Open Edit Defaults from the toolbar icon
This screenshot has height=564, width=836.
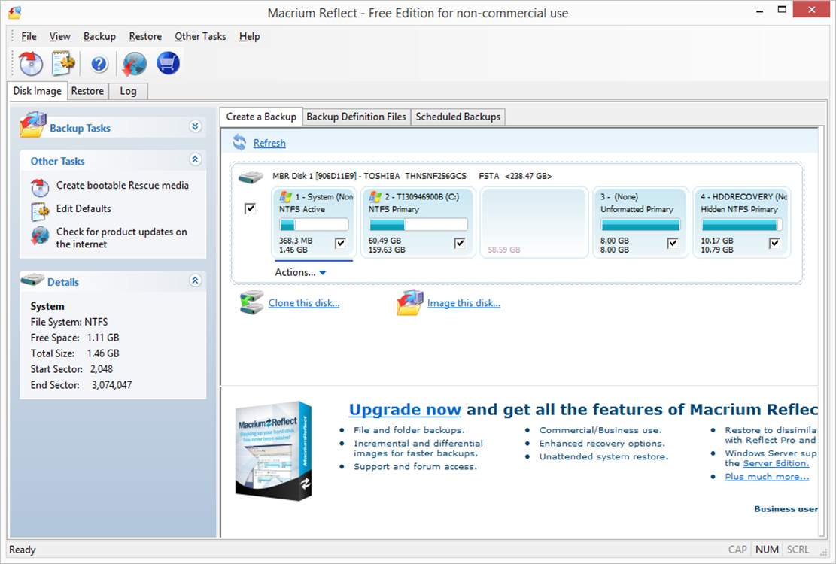click(x=63, y=63)
